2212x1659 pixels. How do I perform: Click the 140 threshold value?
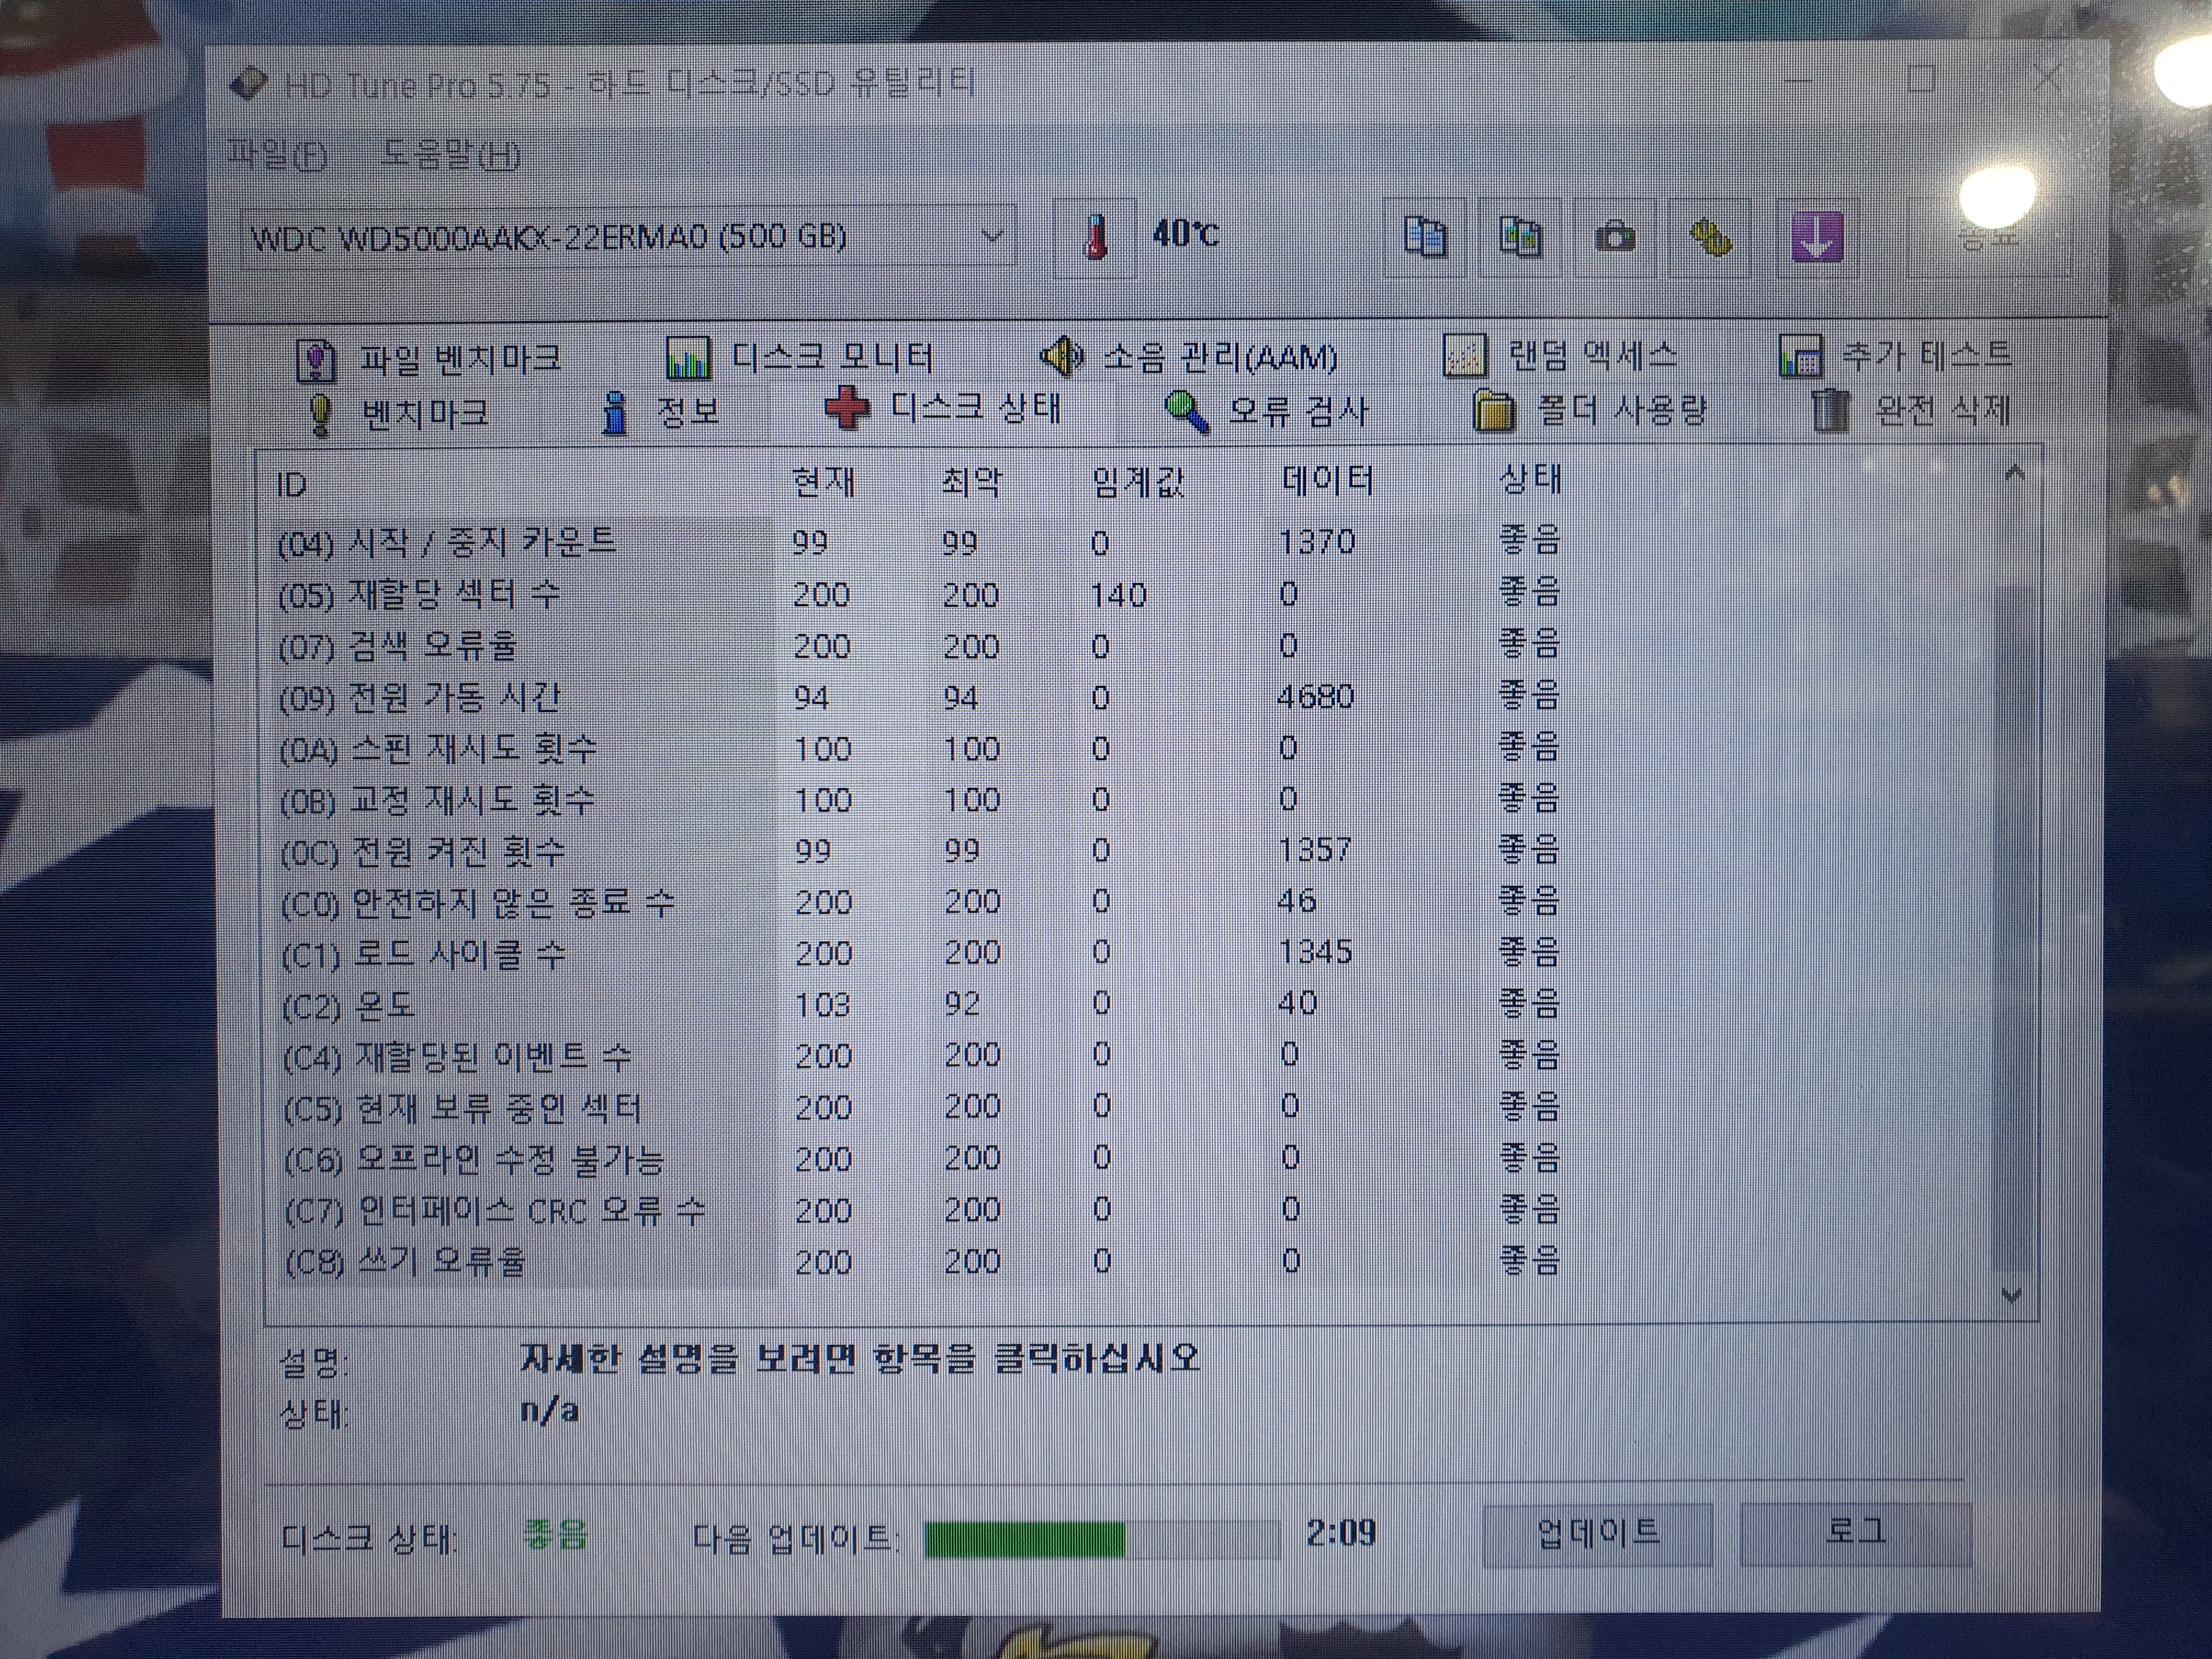(1118, 595)
